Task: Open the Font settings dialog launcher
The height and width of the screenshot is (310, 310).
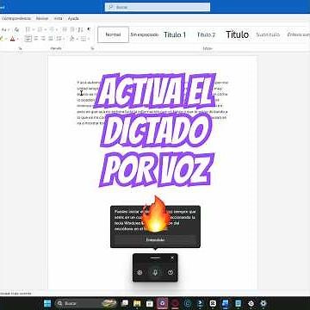Action: pos(20,48)
